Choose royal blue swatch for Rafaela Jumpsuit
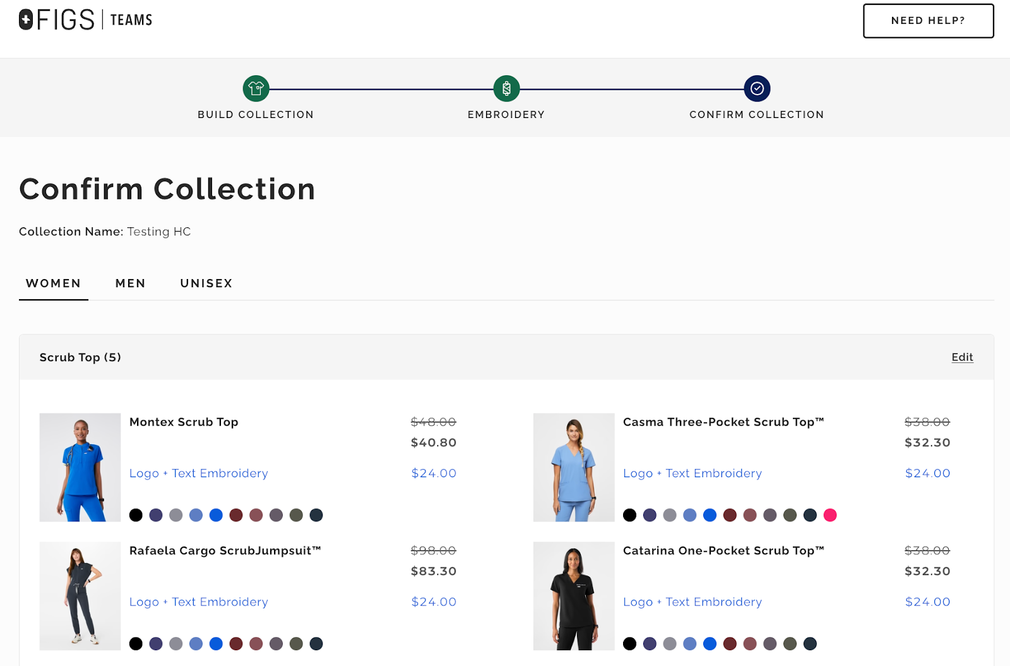The width and height of the screenshot is (1010, 666). 216,644
